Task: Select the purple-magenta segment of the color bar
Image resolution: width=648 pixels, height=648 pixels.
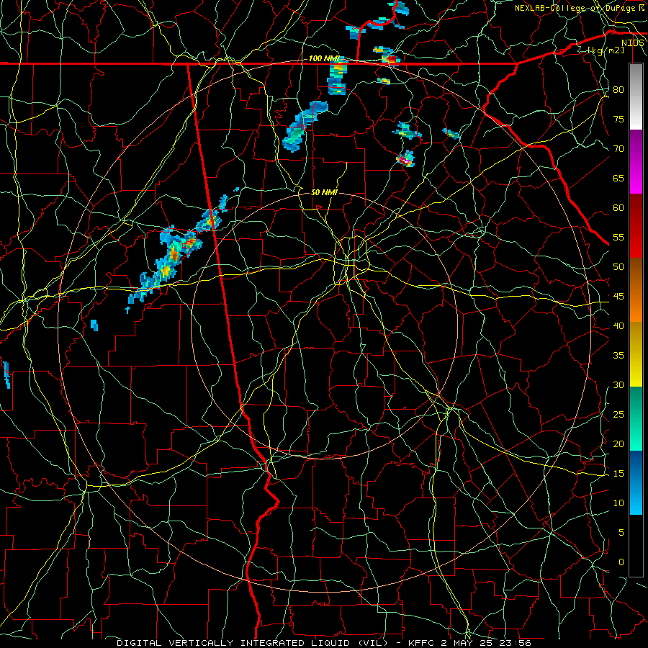Action: (x=636, y=161)
